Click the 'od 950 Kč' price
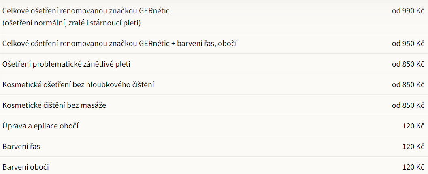Screen dimensions: 428x174 coord(408,43)
